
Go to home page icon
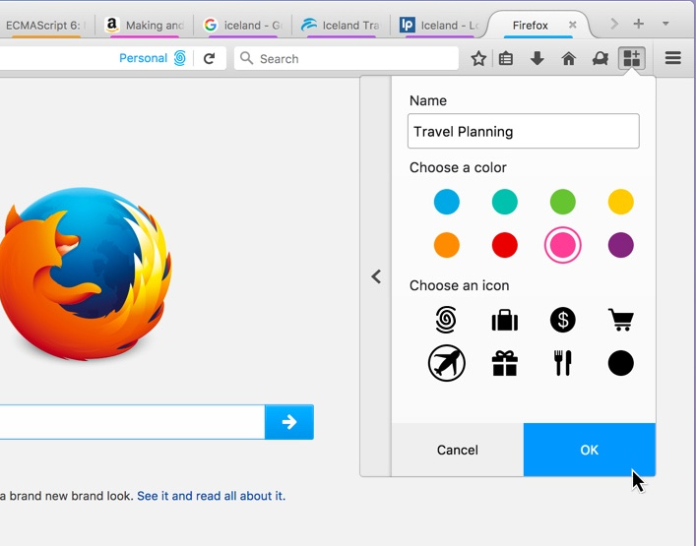pos(569,59)
